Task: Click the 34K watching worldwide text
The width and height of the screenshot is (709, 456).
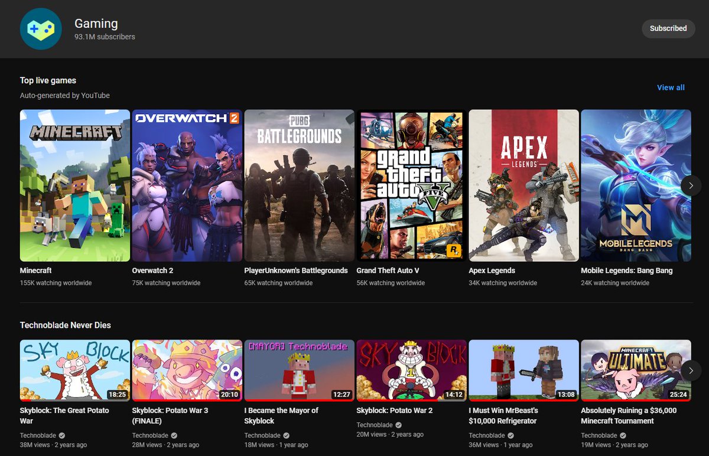Action: (503, 283)
